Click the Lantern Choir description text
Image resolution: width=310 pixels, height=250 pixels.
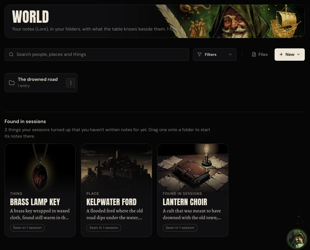point(192,214)
